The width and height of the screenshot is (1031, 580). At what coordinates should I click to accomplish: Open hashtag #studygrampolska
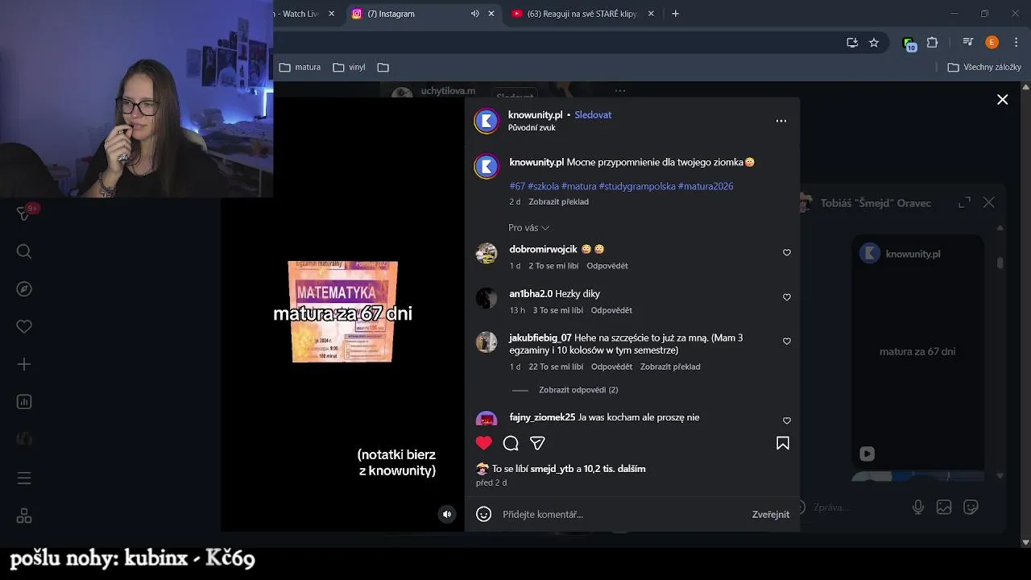637,186
